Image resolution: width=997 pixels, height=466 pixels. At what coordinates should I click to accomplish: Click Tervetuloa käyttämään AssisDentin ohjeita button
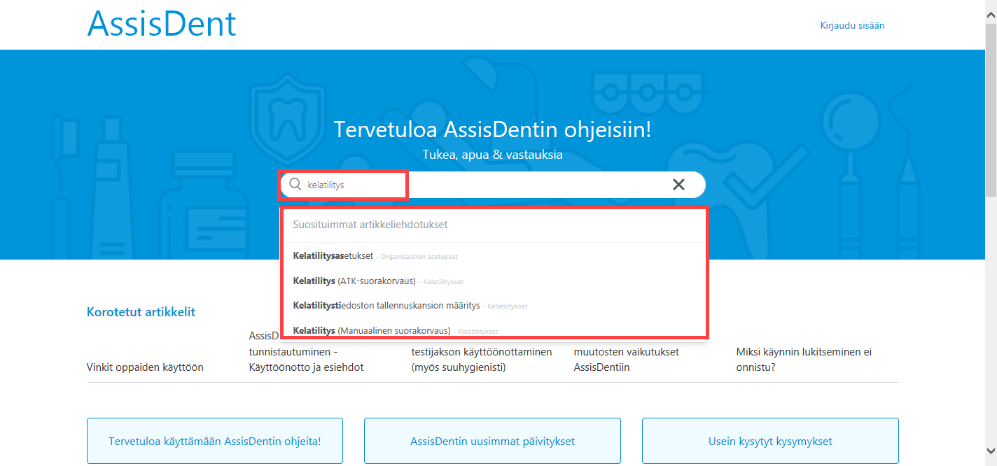point(215,442)
